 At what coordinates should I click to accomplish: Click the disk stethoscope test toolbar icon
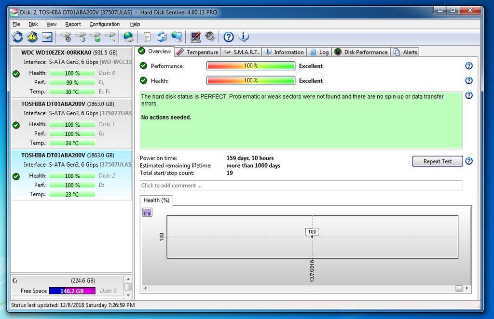pyautogui.click(x=66, y=37)
